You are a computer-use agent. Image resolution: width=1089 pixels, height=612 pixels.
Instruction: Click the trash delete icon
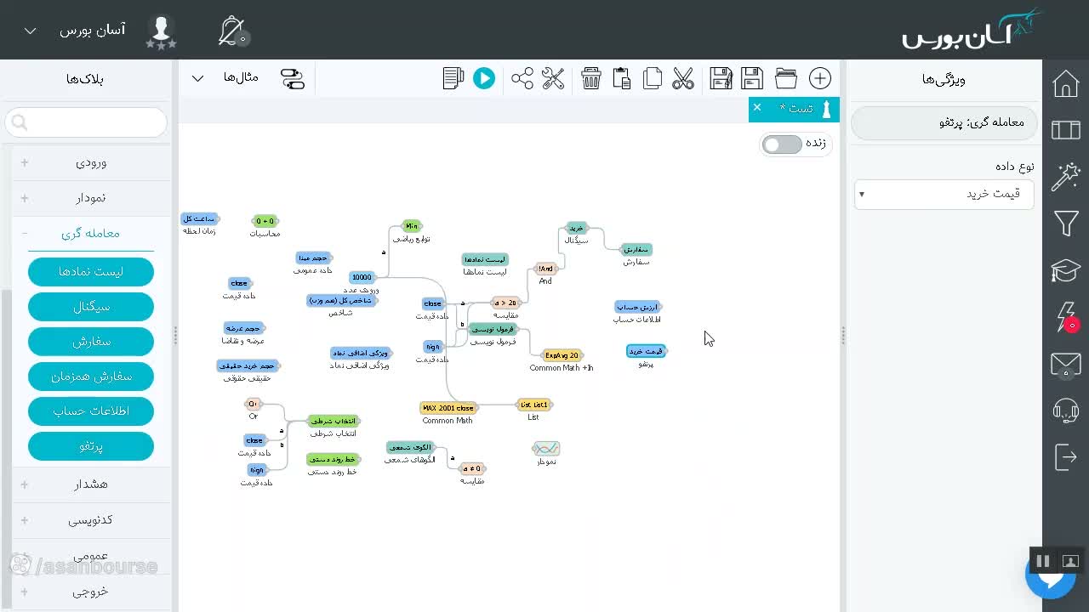pyautogui.click(x=591, y=78)
